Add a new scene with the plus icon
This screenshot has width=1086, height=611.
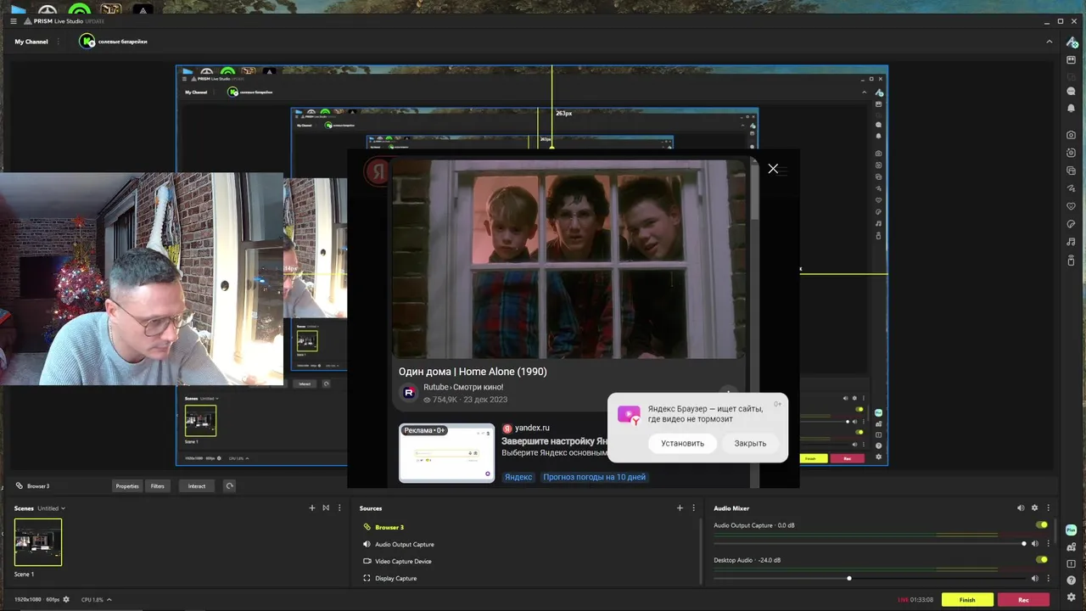pyautogui.click(x=311, y=507)
